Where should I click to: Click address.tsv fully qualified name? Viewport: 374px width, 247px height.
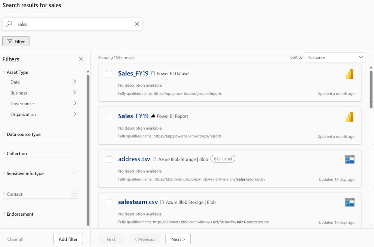click(191, 179)
